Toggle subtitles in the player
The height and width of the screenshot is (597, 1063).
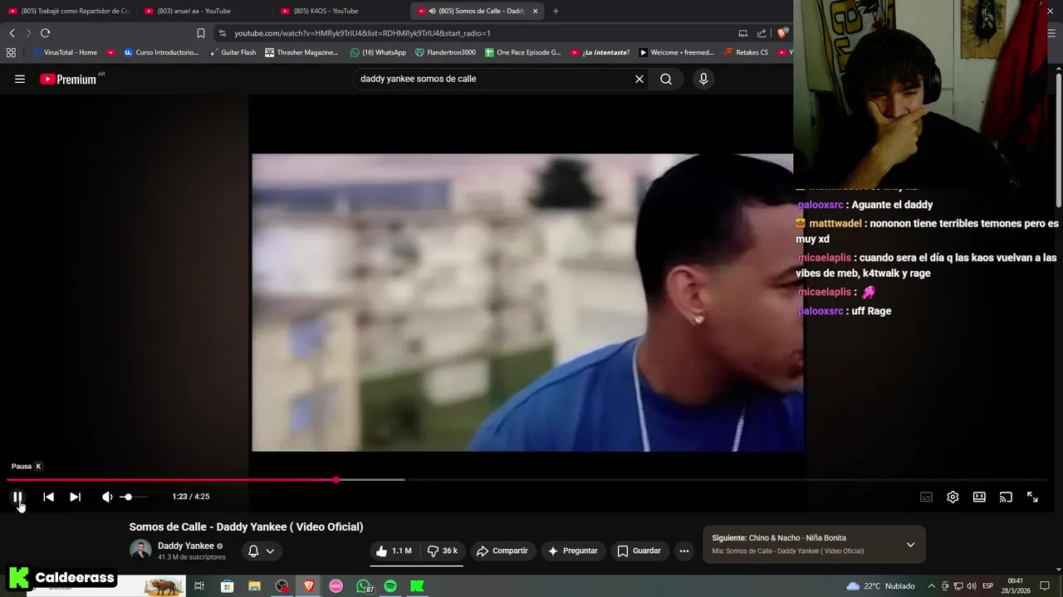pyautogui.click(x=926, y=497)
